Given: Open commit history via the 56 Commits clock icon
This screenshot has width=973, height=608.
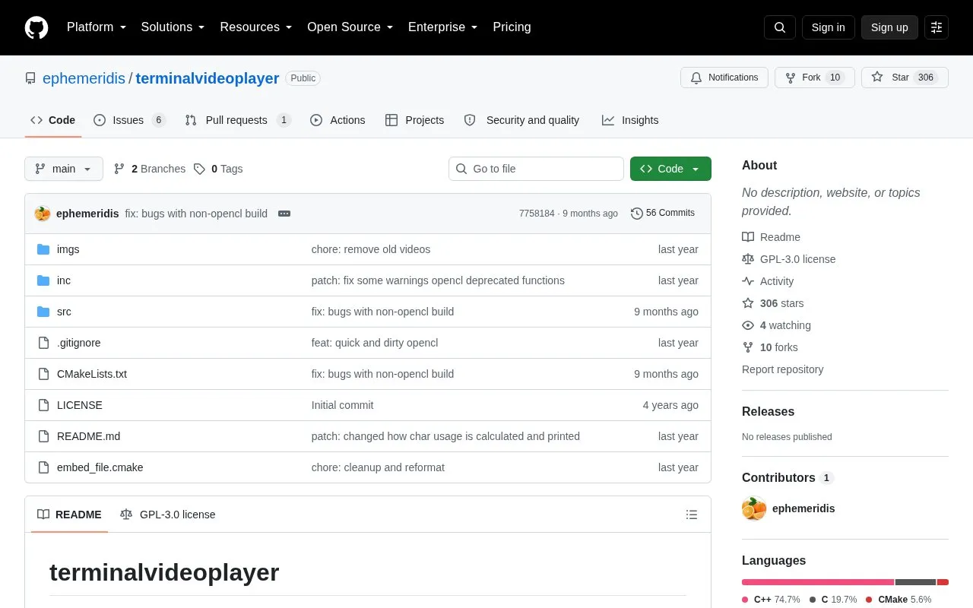Looking at the screenshot, I should tap(637, 214).
